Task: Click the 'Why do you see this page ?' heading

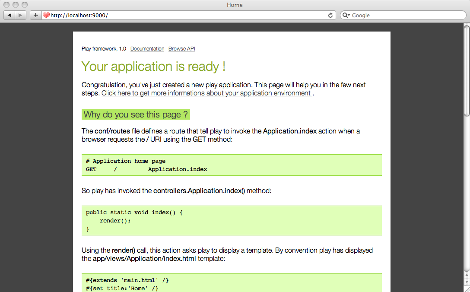Action: click(x=136, y=114)
